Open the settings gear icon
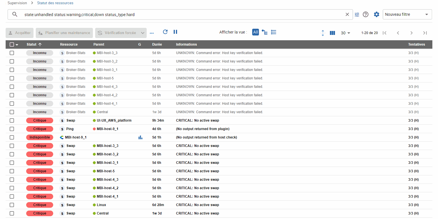The height and width of the screenshot is (219, 438). coord(376,15)
